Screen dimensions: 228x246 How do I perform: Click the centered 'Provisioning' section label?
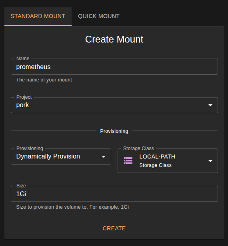(x=114, y=131)
